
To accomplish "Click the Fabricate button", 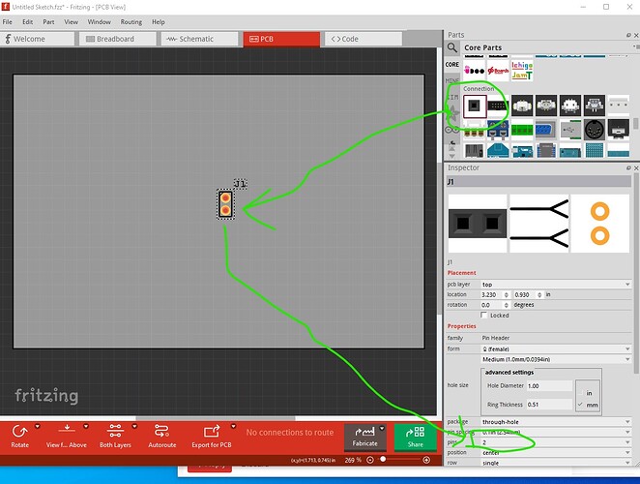I will (364, 435).
